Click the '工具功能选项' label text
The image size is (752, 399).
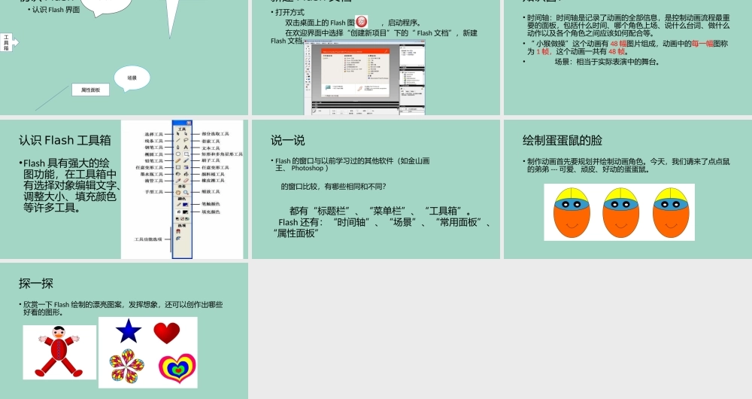click(x=147, y=239)
